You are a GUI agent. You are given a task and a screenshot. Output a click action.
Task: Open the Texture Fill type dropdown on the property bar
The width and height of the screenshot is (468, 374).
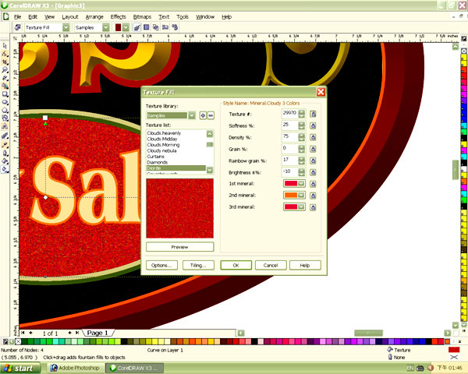coord(66,27)
